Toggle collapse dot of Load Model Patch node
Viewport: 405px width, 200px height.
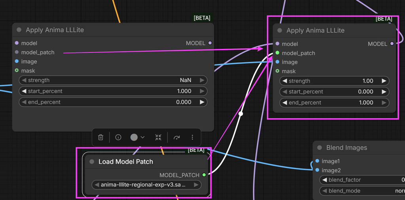[92, 162]
